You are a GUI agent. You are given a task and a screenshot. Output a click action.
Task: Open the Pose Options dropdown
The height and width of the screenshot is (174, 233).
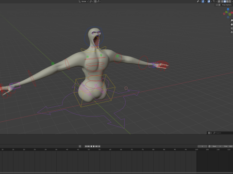tap(227, 5)
